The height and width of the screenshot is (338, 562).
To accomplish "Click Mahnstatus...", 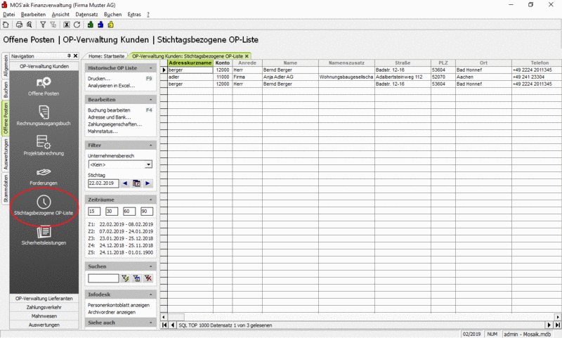I will click(x=103, y=131).
